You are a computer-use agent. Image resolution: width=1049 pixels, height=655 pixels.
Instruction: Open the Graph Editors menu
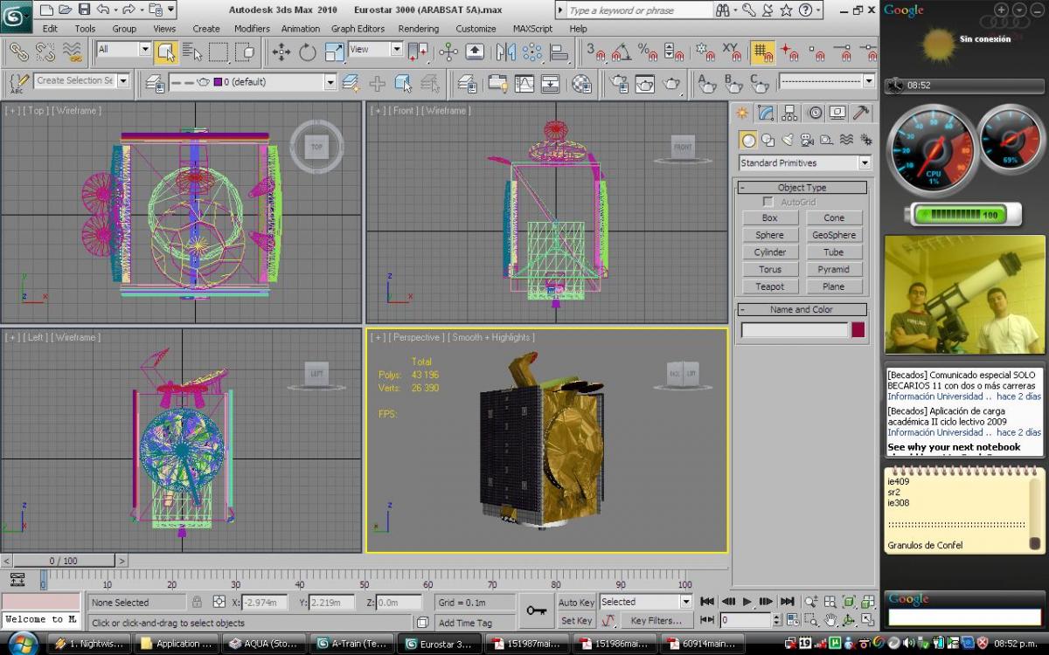pyautogui.click(x=358, y=28)
